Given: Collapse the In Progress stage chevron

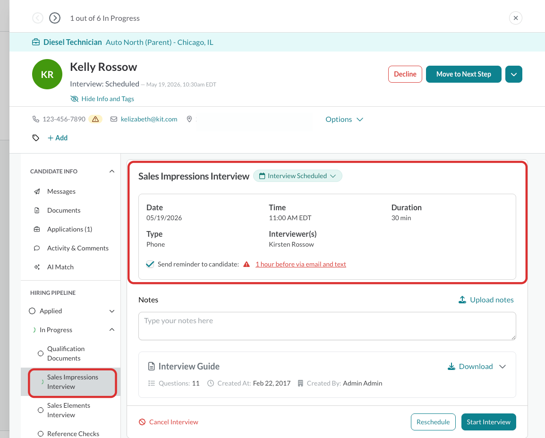Looking at the screenshot, I should click(112, 329).
